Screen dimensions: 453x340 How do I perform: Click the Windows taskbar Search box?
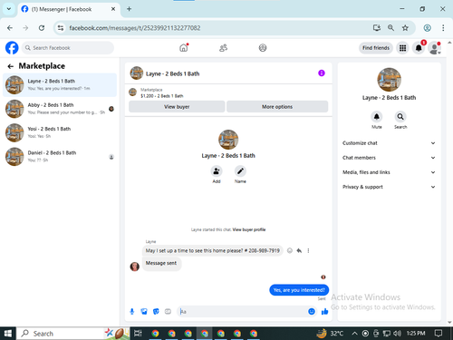72,334
